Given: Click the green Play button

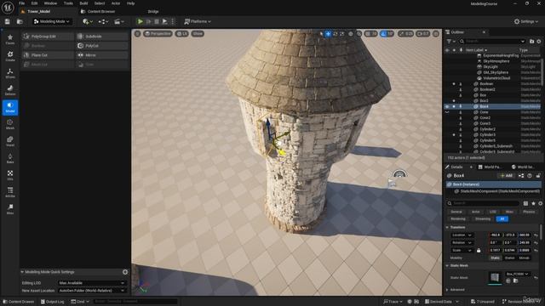Looking at the screenshot, I should pos(140,21).
